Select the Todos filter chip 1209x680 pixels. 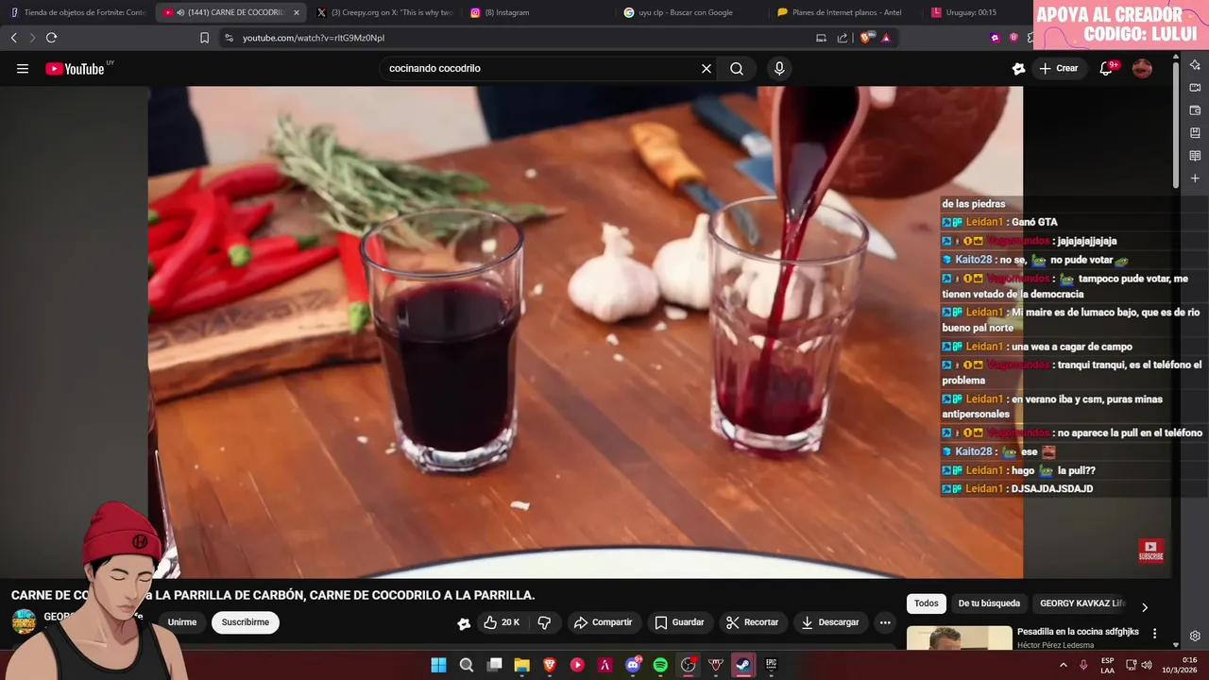[927, 603]
